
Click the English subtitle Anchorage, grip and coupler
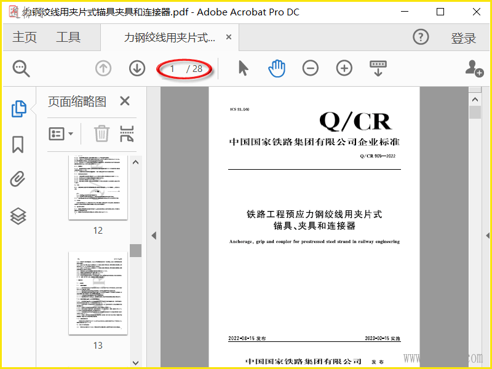coord(314,242)
